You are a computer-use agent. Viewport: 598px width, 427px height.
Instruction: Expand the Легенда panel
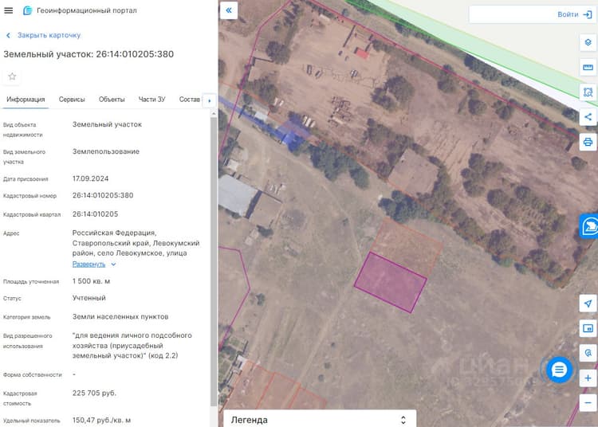coord(320,419)
